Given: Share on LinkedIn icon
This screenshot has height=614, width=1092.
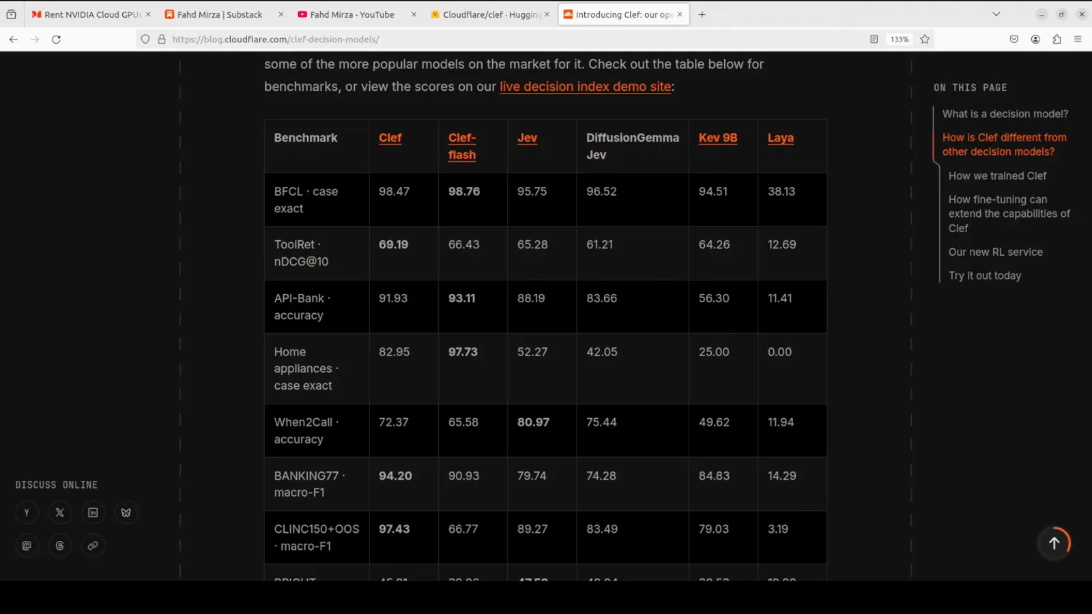Looking at the screenshot, I should pyautogui.click(x=93, y=512).
